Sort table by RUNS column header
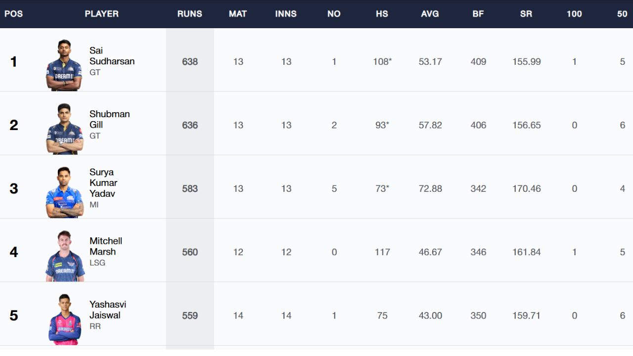This screenshot has width=633, height=356. point(190,14)
